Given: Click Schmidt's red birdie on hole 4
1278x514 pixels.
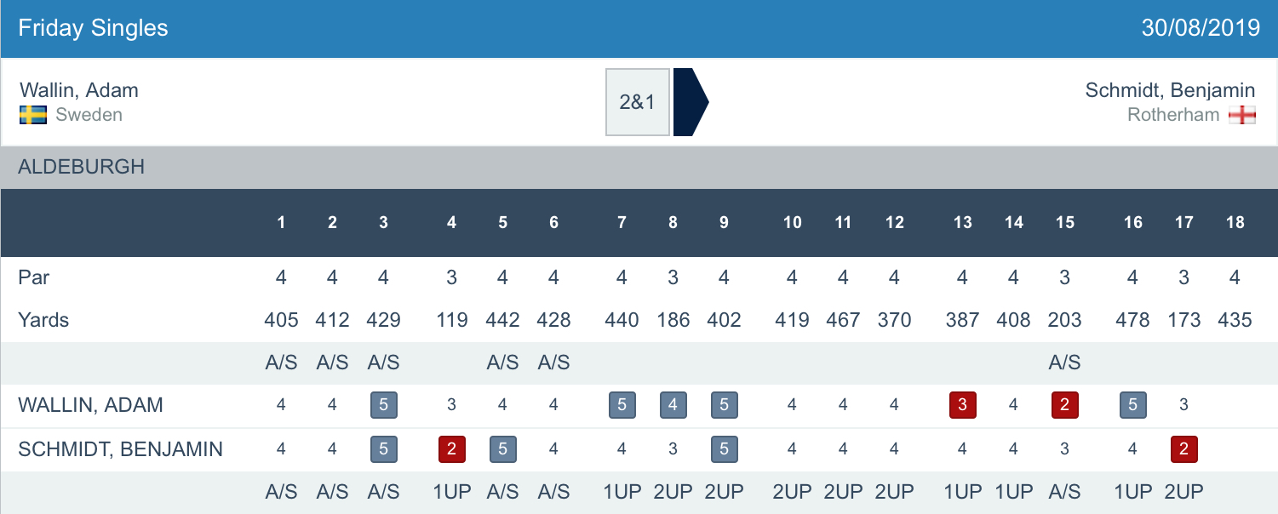Looking at the screenshot, I should point(452,448).
